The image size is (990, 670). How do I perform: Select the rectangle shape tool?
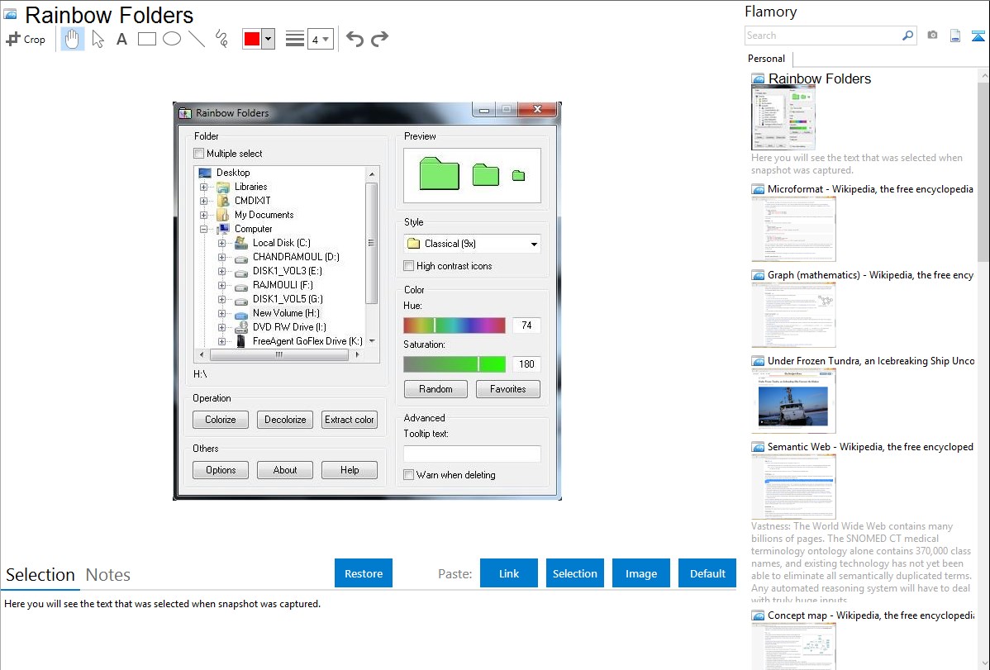tap(147, 39)
